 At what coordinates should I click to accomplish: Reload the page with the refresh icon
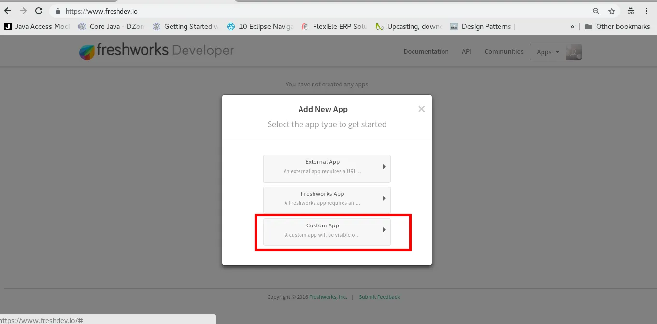[39, 11]
